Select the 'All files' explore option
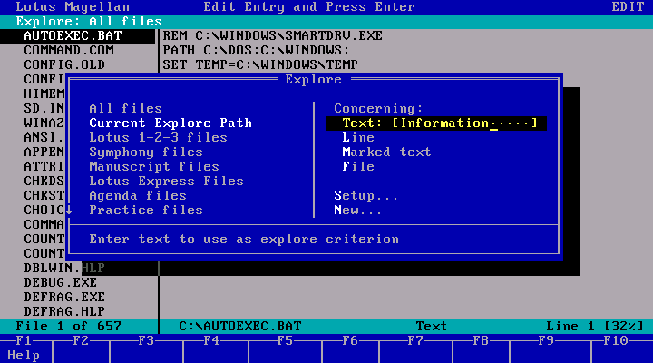 125,108
